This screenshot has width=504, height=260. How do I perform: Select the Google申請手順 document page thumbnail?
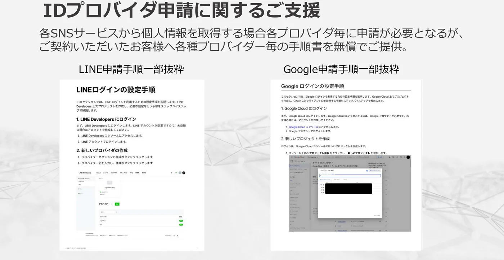coord(346,165)
